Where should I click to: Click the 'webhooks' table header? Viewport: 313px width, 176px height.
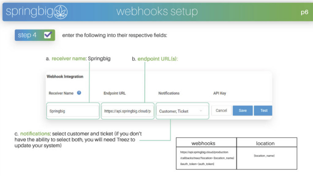pyautogui.click(x=203, y=143)
